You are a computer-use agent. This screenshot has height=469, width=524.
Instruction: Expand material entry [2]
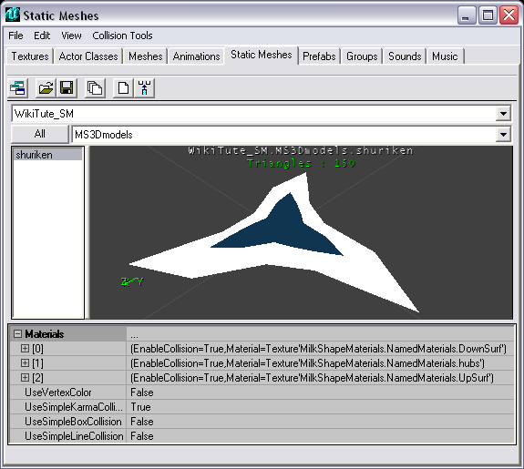point(25,377)
